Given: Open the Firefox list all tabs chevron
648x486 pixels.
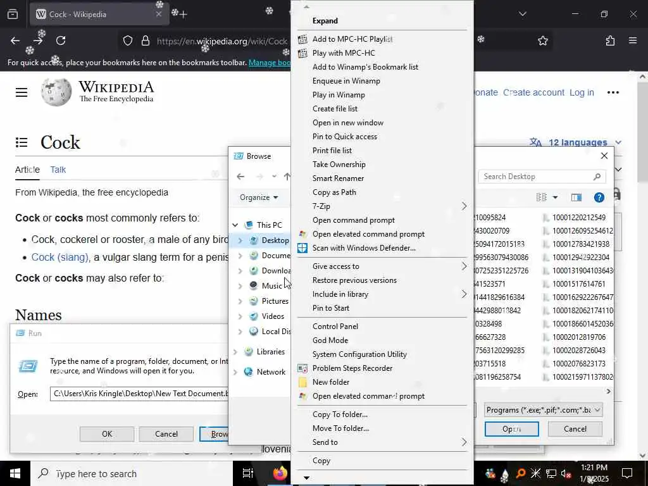Looking at the screenshot, I should 522,14.
